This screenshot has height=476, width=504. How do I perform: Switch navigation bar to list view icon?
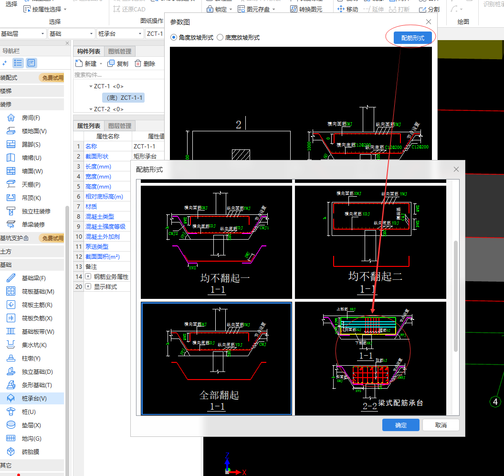coord(18,63)
